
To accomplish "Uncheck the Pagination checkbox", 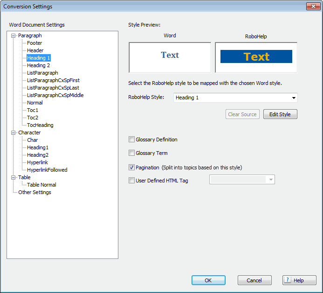I will (131, 167).
